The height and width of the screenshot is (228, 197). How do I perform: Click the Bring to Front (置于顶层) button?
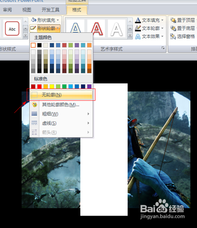183,20
